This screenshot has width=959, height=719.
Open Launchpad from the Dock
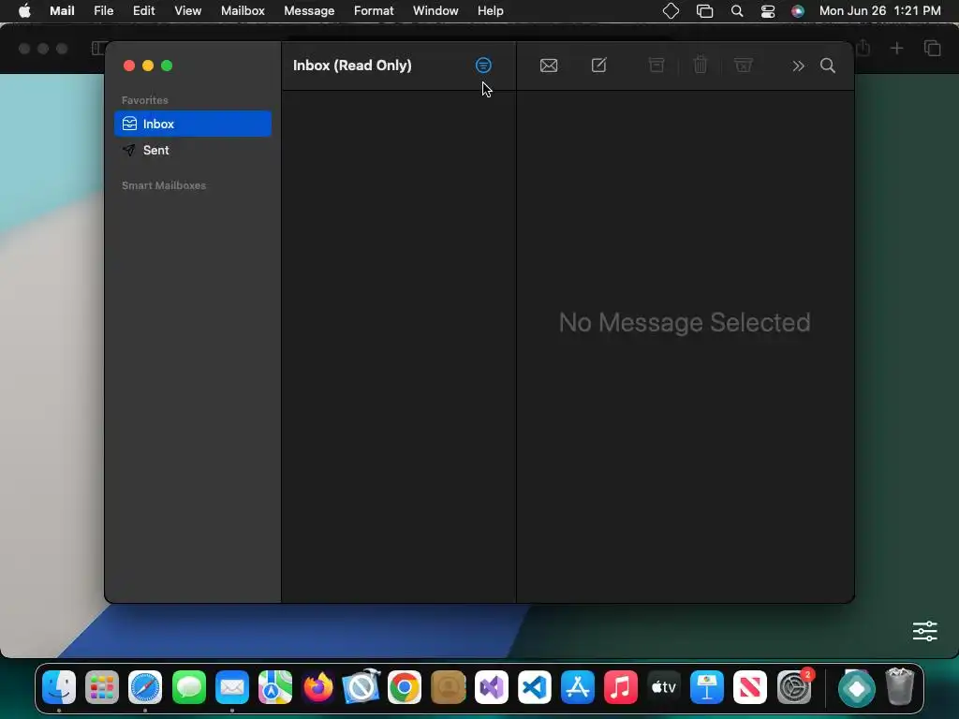click(x=102, y=687)
